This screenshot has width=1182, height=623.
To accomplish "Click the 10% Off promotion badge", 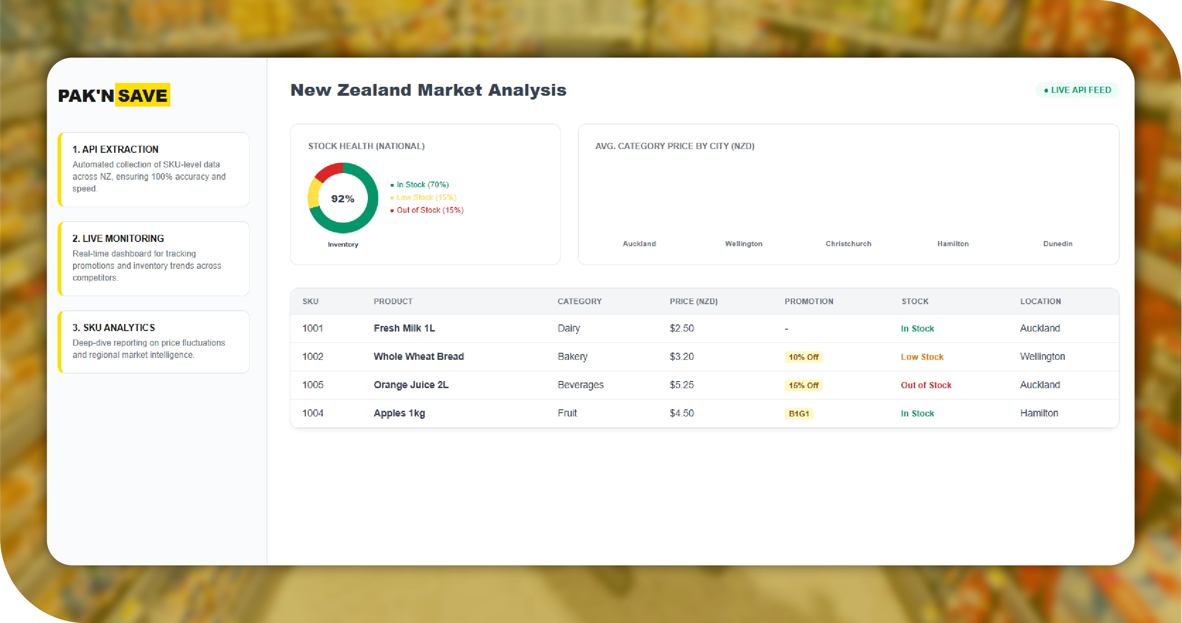I will point(803,357).
